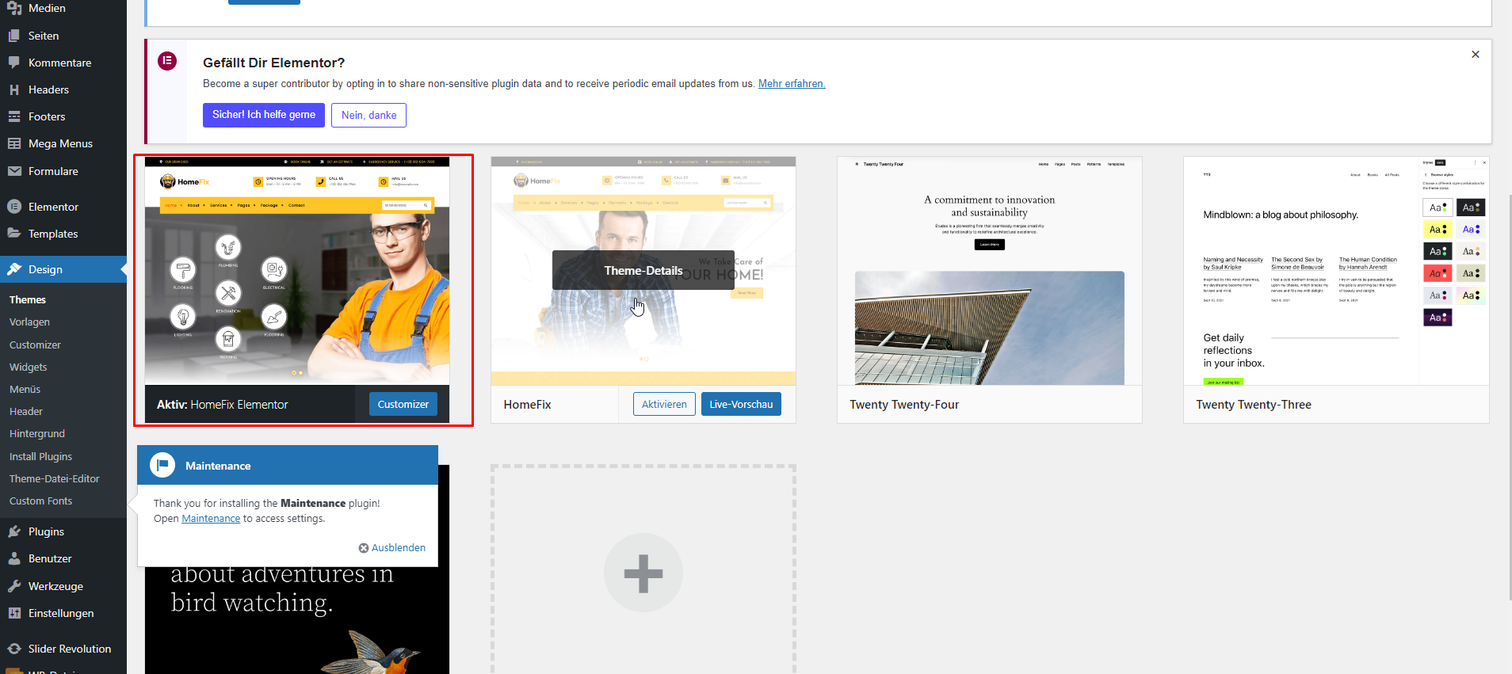Click the Footers icon in sidebar
This screenshot has width=1512, height=674.
(x=14, y=116)
